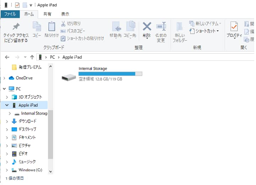The image size is (256, 185).
Task: Select the Home (ホーム) ribbon tab
Action: (x=29, y=14)
